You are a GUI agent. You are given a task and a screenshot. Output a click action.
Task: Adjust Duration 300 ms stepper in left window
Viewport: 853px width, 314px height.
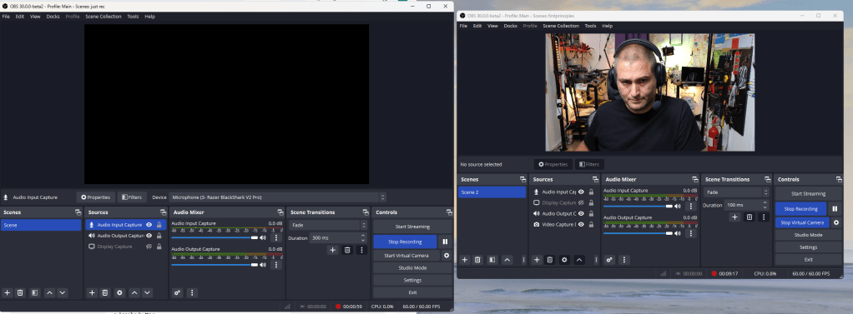coord(363,237)
